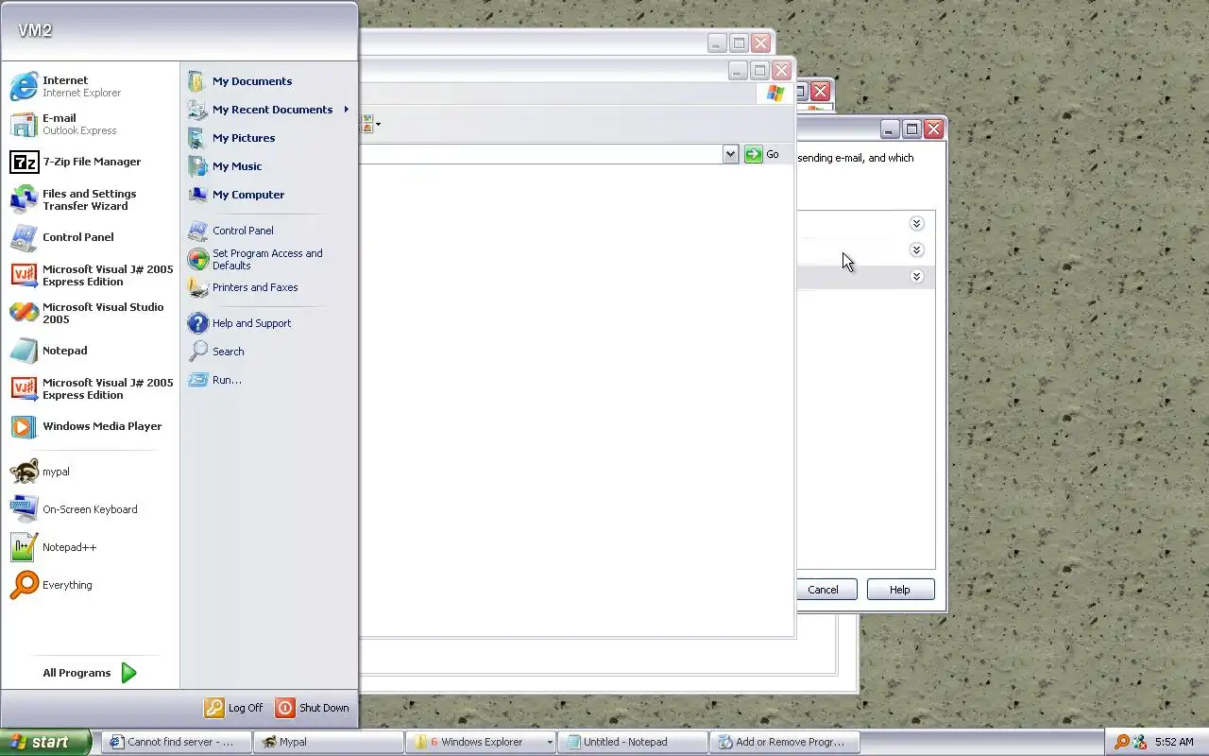1209x756 pixels.
Task: Click inside the address bar field
Action: click(x=540, y=154)
